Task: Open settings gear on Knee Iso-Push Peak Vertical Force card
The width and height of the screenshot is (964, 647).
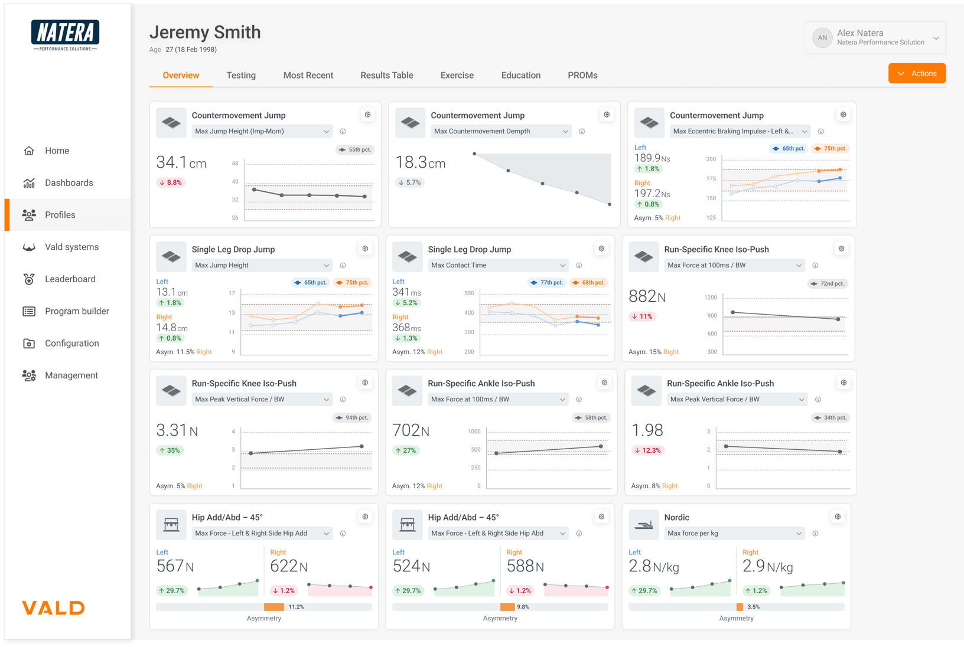Action: click(365, 383)
